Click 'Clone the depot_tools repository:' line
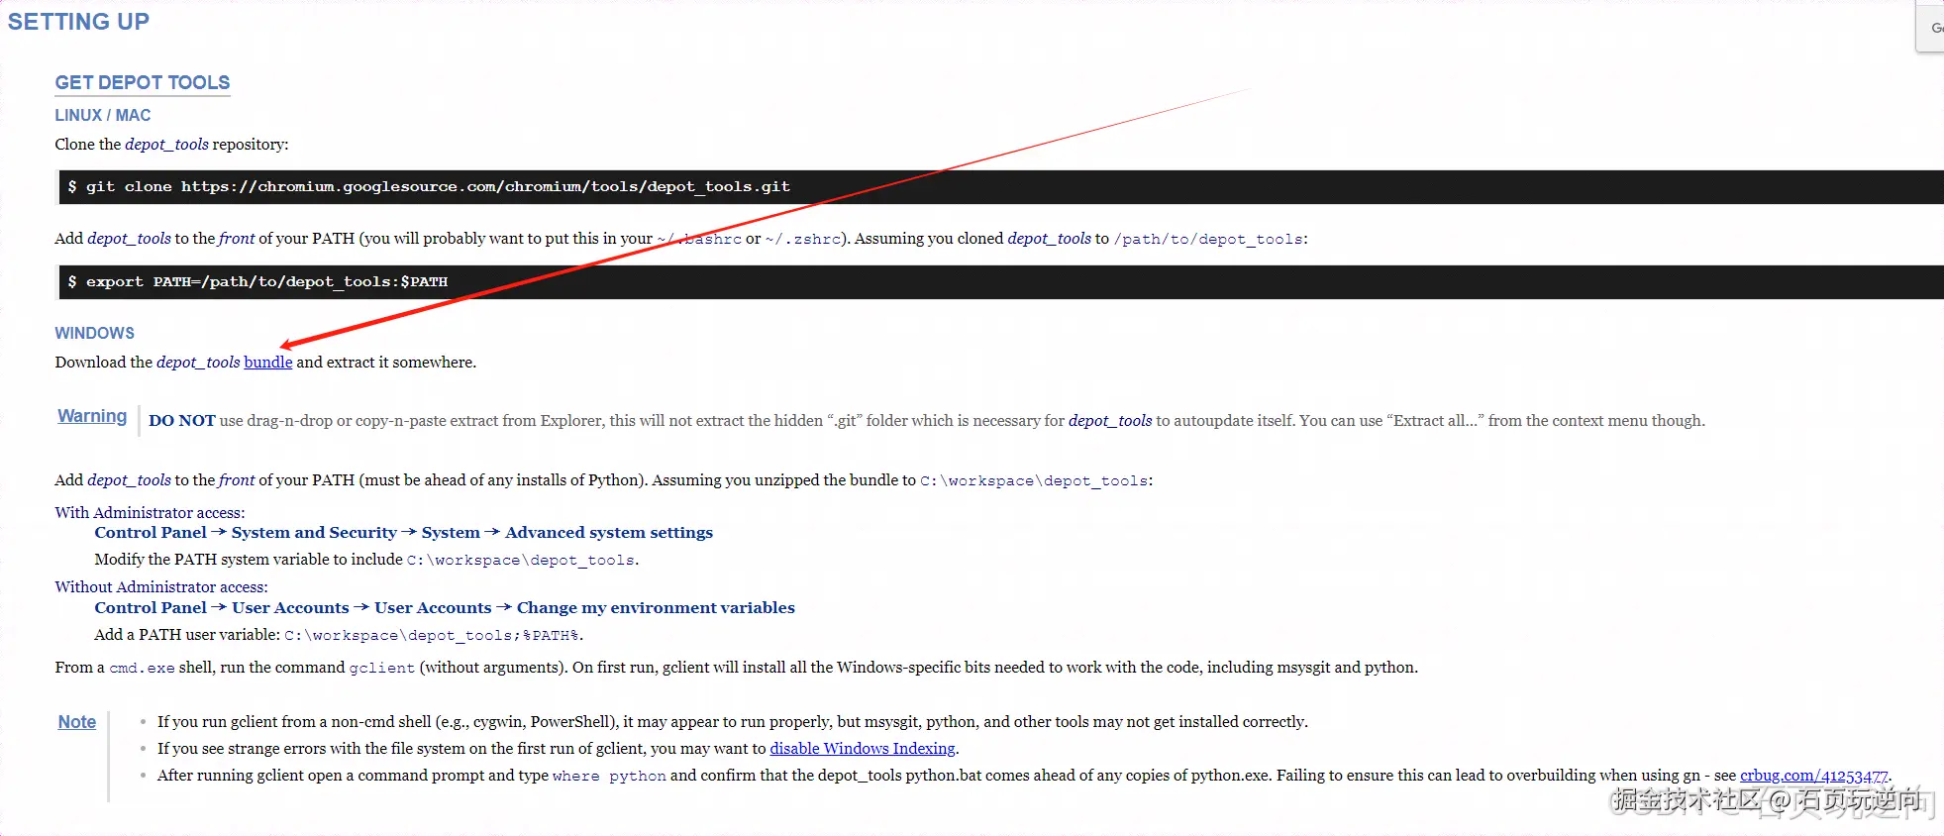1944x836 pixels. point(171,145)
